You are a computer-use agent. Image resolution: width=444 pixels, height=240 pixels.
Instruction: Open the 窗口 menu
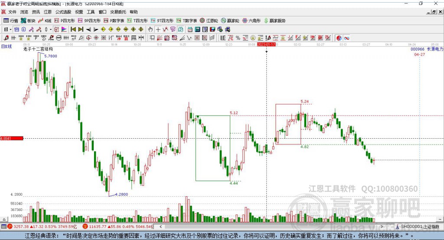tap(102, 12)
